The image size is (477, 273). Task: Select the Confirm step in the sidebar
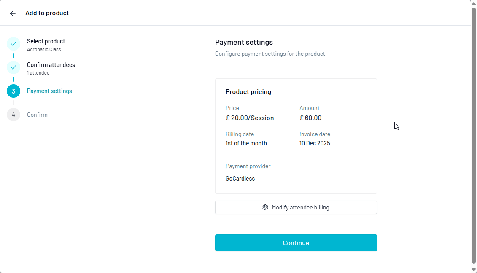(37, 114)
